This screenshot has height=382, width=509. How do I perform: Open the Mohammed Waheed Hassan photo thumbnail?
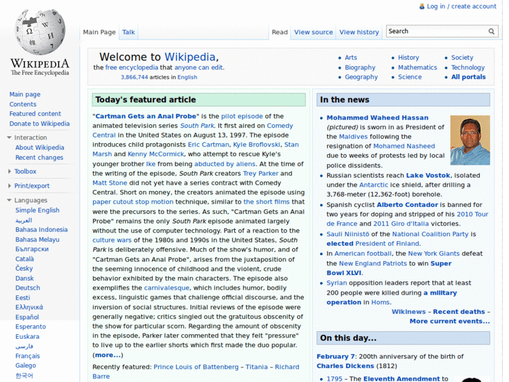470,140
